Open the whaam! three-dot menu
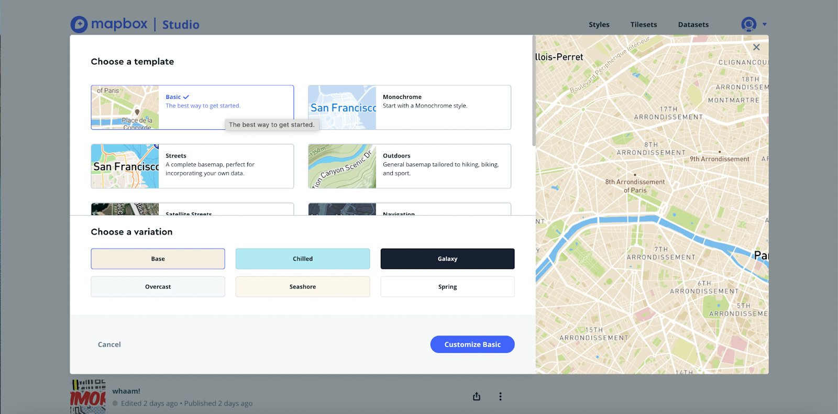Viewport: 838px width, 414px height. tap(500, 396)
